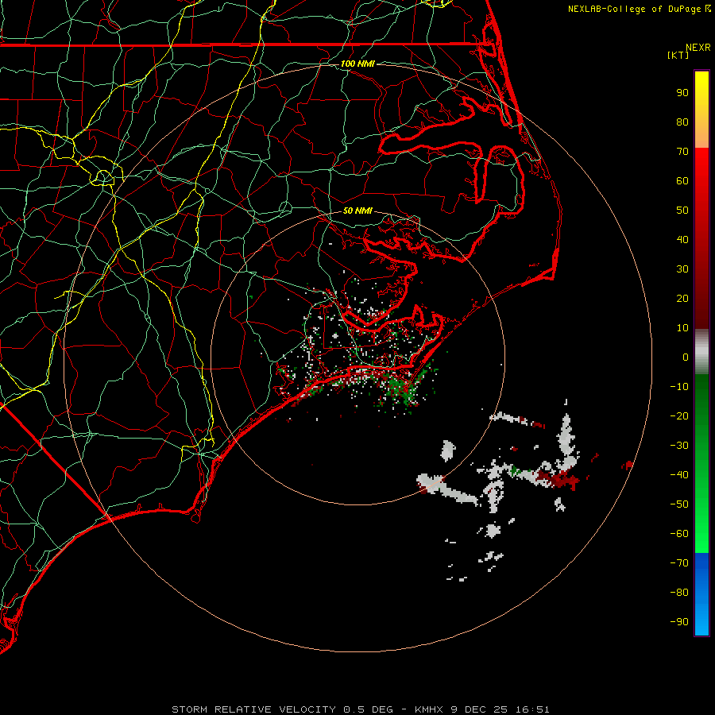Select the -60 value on velocity scale

tap(679, 534)
